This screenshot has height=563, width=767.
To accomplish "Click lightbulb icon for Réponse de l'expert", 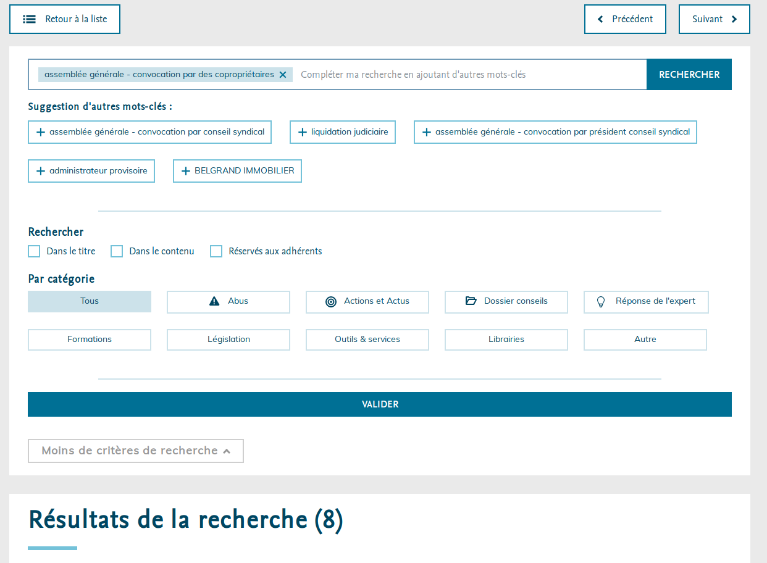I will [x=600, y=302].
